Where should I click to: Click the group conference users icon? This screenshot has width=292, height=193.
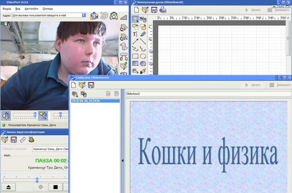114,16
